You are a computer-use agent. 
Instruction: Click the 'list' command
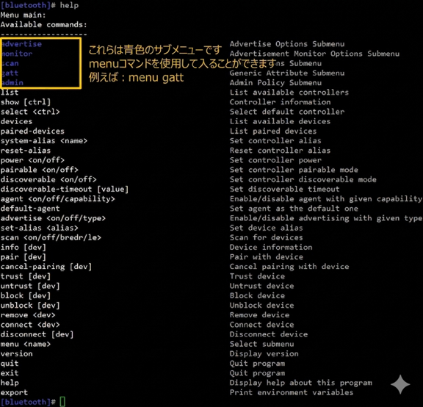(x=10, y=93)
